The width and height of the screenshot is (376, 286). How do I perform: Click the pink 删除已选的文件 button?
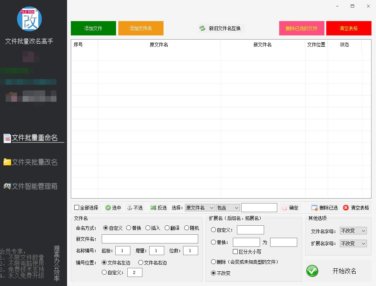(x=301, y=28)
